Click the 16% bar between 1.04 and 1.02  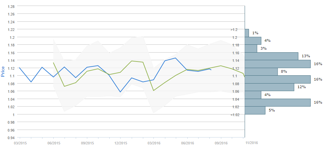[278, 103]
